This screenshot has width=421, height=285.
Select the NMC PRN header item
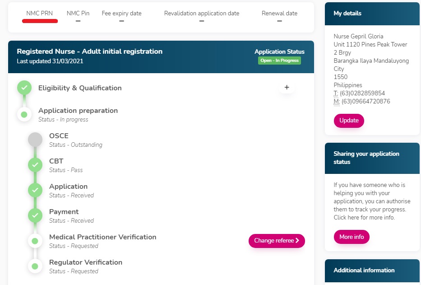(x=40, y=14)
